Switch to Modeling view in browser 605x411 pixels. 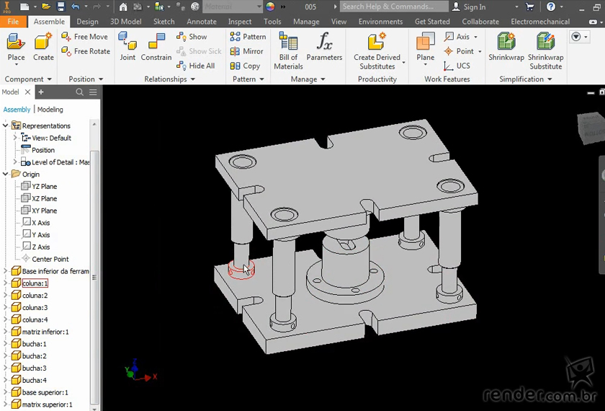50,110
